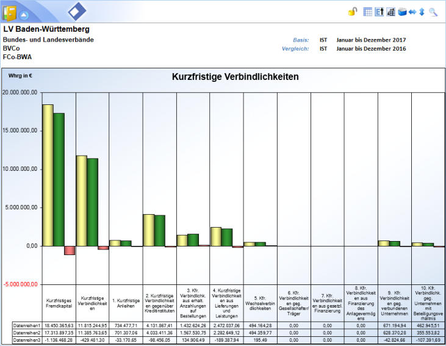Select the Basis period Januar bis Dezember 2017

pos(371,40)
